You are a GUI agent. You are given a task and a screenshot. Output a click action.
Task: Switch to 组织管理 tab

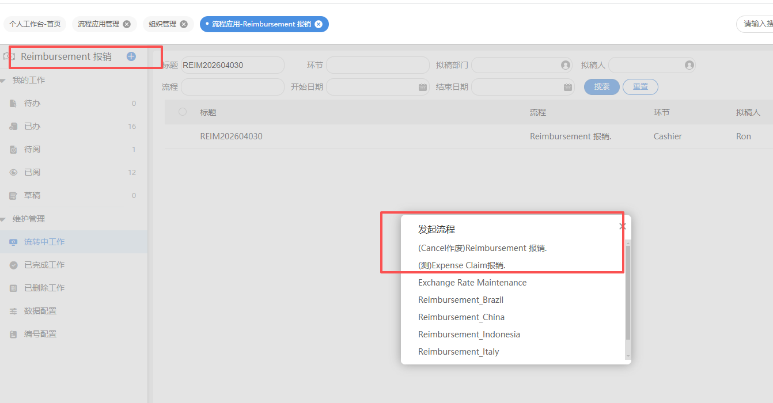pos(162,24)
